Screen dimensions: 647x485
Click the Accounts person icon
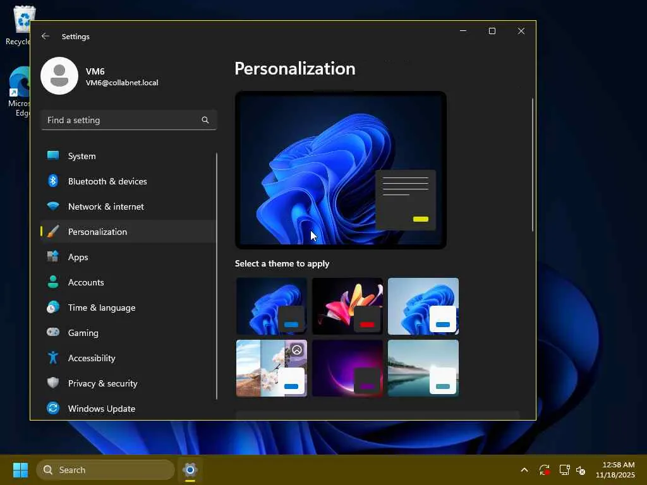click(x=53, y=282)
